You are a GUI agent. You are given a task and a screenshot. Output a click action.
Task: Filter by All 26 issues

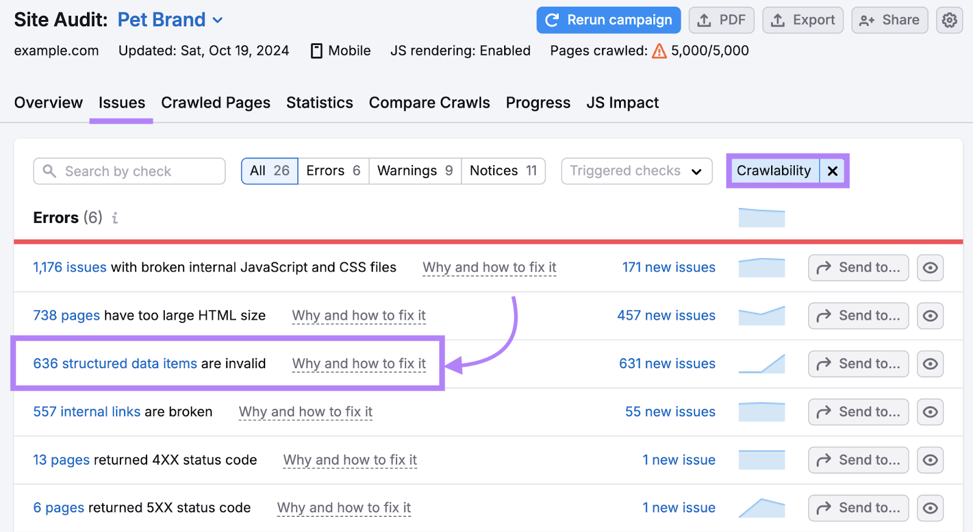click(x=269, y=171)
